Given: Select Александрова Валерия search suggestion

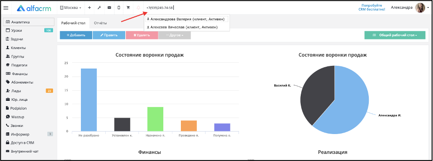Looking at the screenshot, I should [187, 19].
